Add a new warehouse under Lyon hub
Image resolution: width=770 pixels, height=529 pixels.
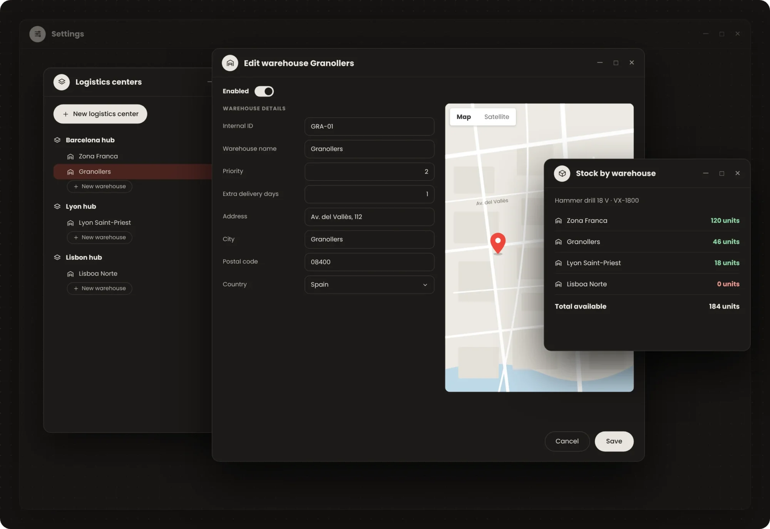(100, 237)
